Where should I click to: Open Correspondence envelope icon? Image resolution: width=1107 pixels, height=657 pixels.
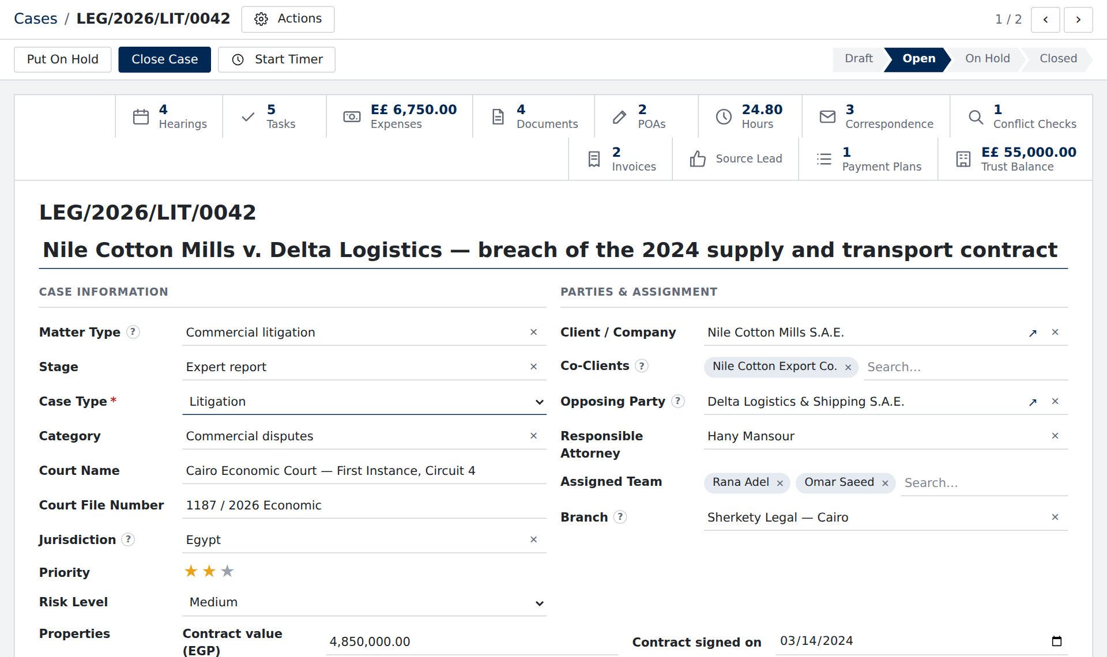coord(876,116)
